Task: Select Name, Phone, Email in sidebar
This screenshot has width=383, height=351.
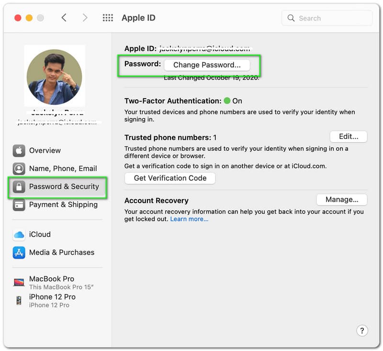Action: click(57, 169)
